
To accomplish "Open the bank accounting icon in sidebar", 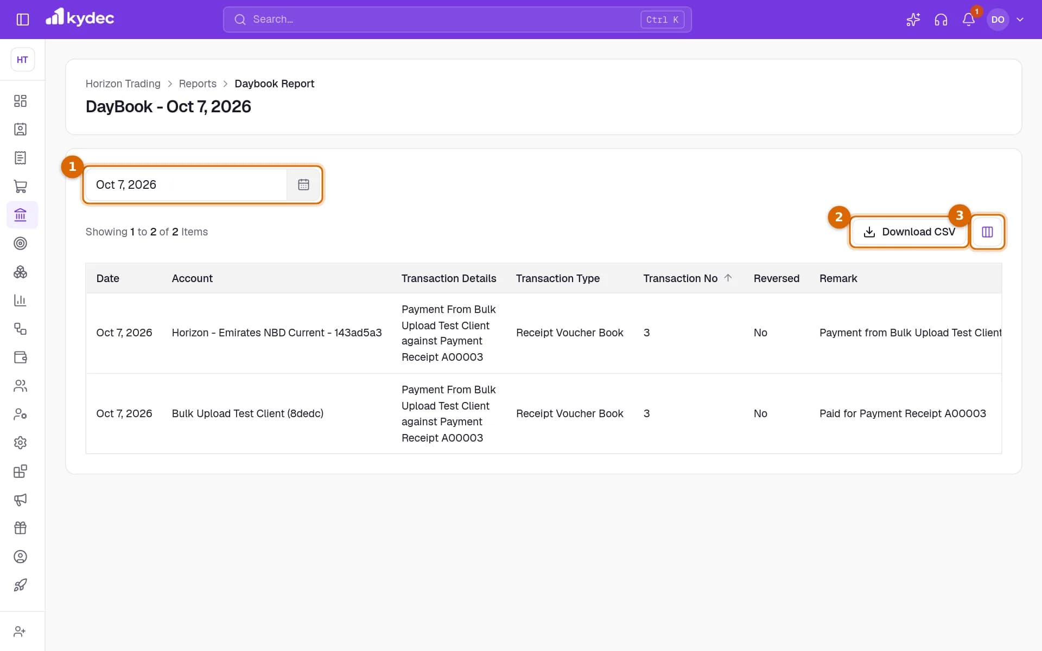I will (x=20, y=215).
